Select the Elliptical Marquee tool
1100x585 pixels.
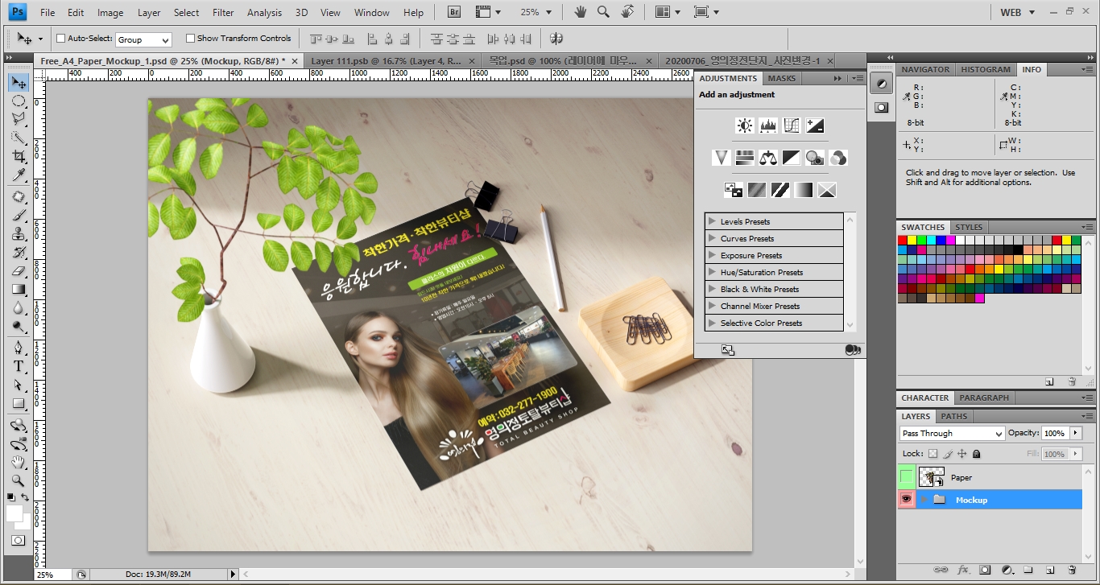19,101
